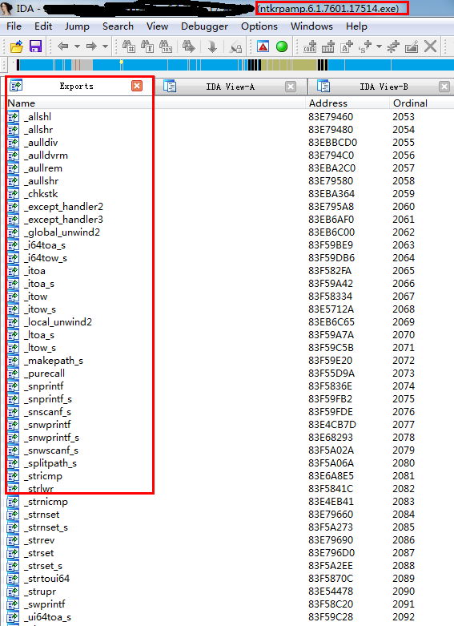This screenshot has width=454, height=626.
Task: Click ordinal 2073
Action: pyautogui.click(x=404, y=374)
